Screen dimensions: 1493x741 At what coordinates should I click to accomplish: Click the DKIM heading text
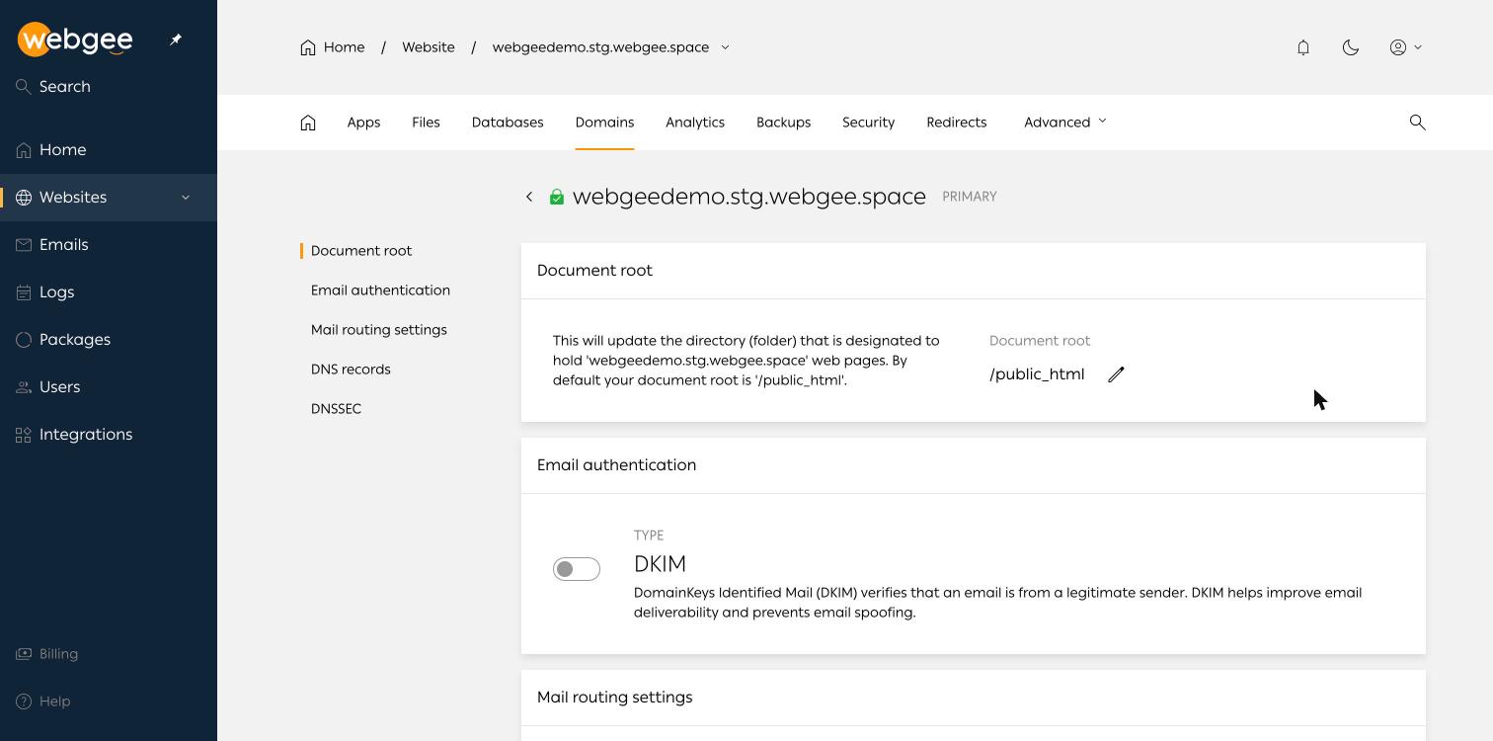tap(660, 564)
